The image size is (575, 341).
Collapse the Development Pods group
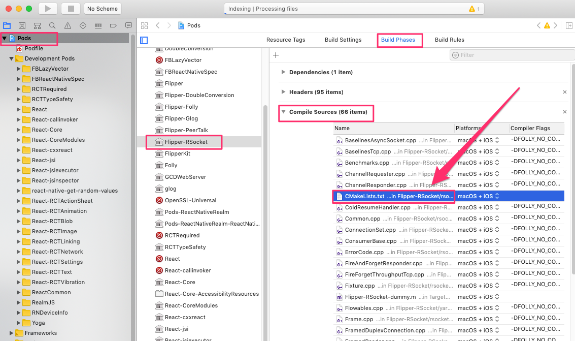click(x=11, y=59)
